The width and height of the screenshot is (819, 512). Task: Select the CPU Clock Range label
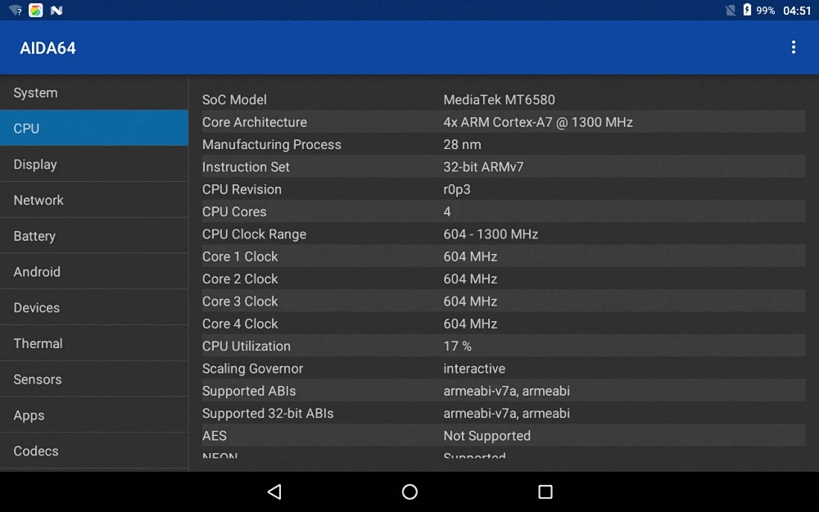[x=254, y=234]
